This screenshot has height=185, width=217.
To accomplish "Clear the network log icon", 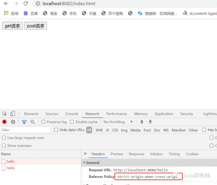I will point(13,122).
